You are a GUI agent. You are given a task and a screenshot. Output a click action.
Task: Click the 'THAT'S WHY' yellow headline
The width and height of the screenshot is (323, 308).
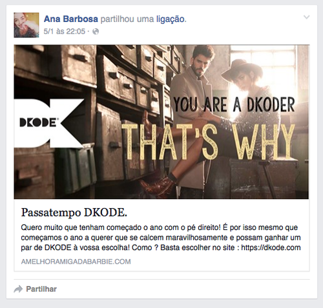click(x=208, y=142)
